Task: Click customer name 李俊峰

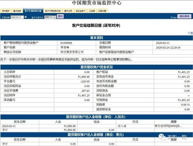Action: [x=65, y=47]
